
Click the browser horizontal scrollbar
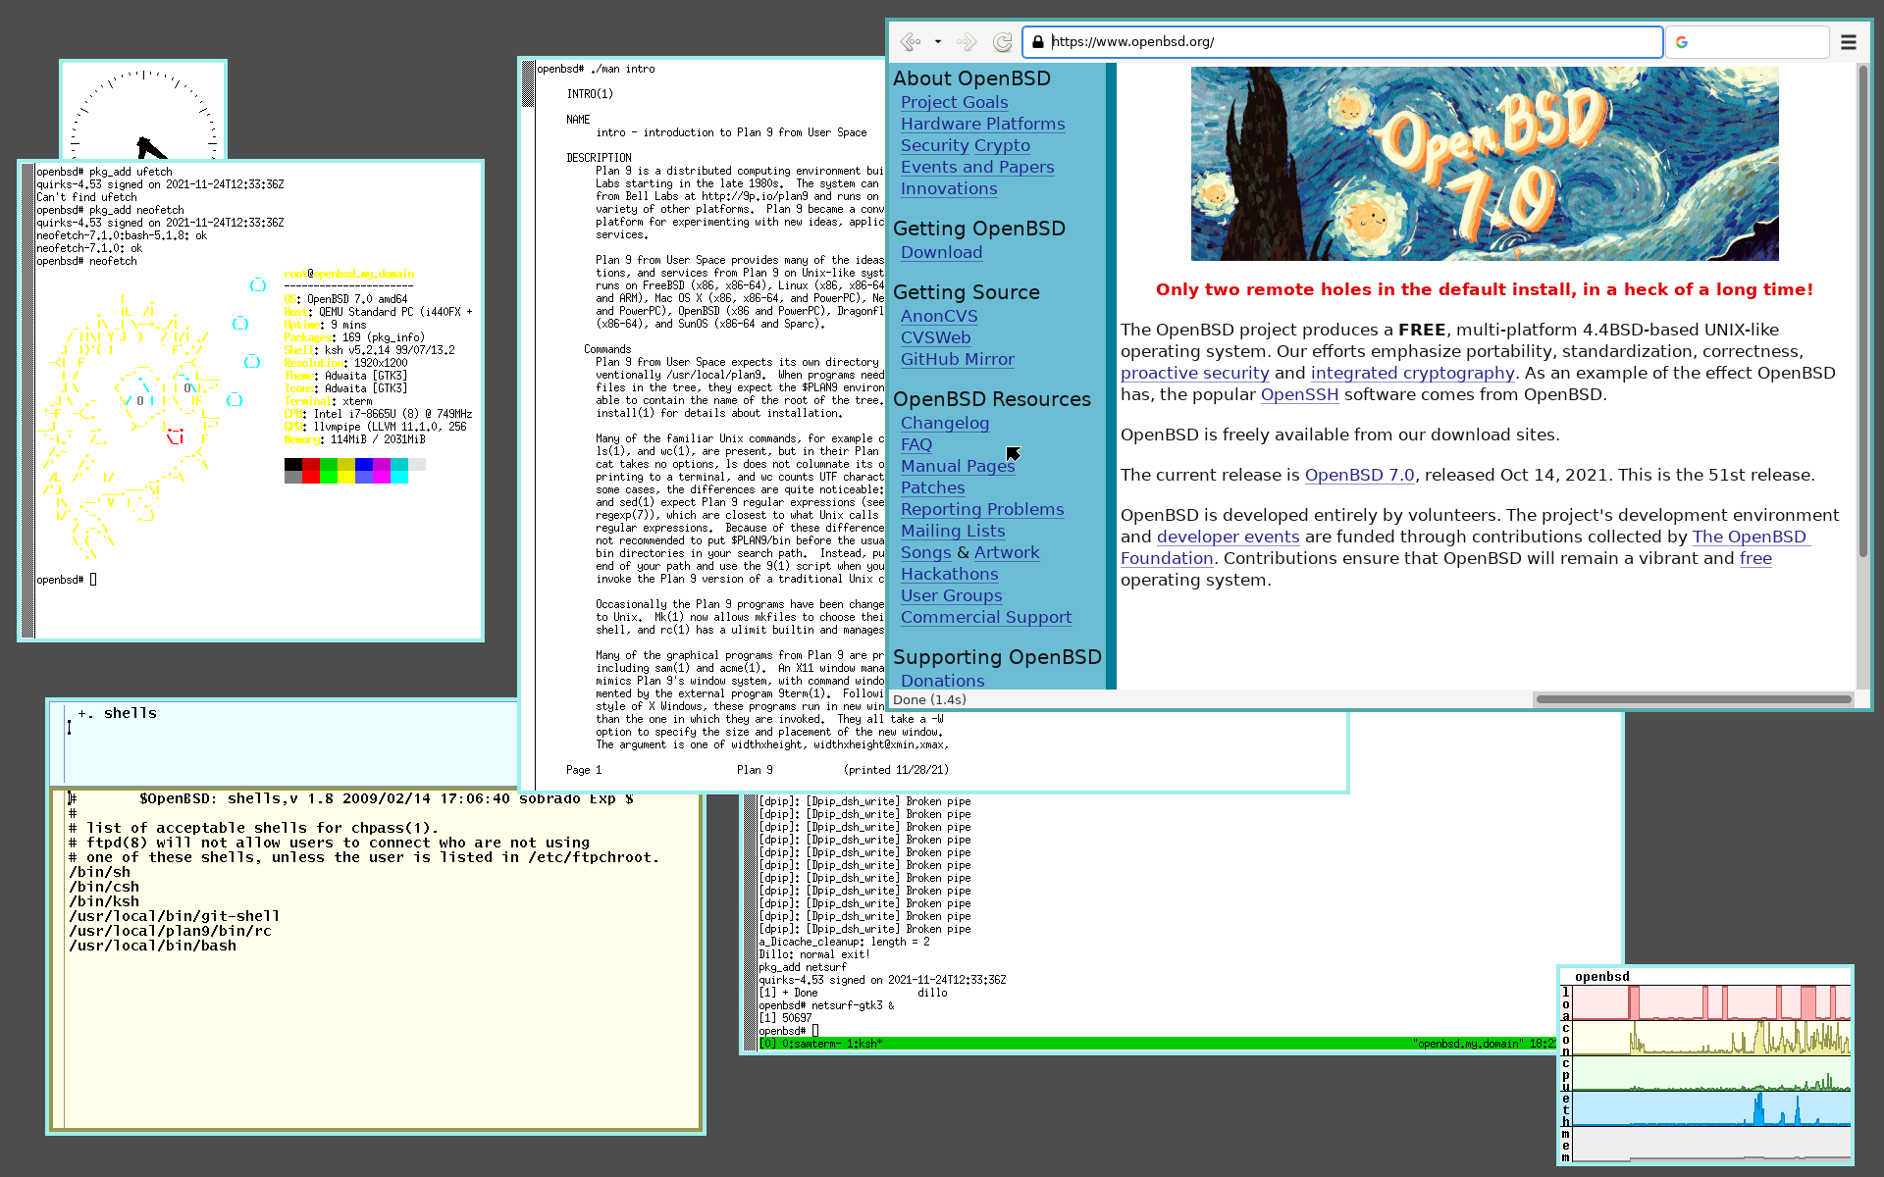click(x=1694, y=699)
